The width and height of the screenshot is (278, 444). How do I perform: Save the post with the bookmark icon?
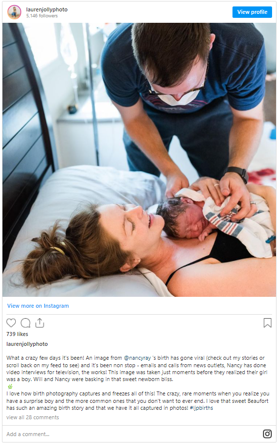[x=267, y=323]
